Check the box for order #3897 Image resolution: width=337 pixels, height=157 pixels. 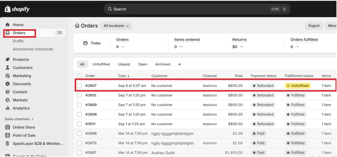click(79, 153)
